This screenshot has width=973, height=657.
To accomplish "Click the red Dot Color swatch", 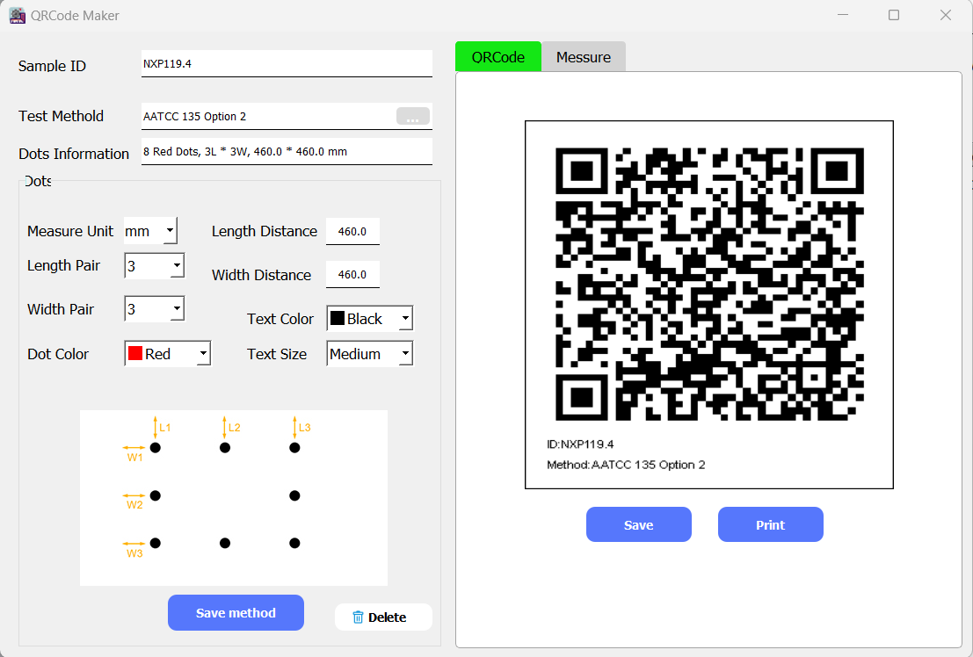I will [x=135, y=353].
